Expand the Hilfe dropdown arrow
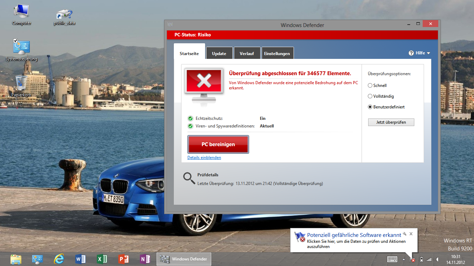Screen dimensions: 474x266 [428, 53]
